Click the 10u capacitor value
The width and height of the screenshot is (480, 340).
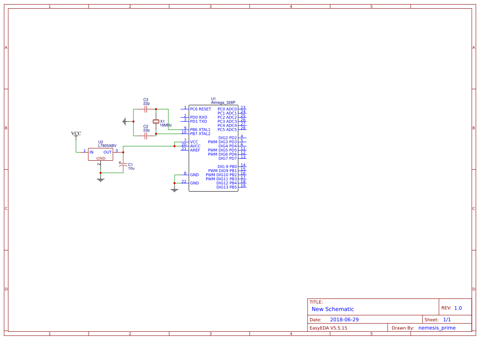pyautogui.click(x=131, y=169)
